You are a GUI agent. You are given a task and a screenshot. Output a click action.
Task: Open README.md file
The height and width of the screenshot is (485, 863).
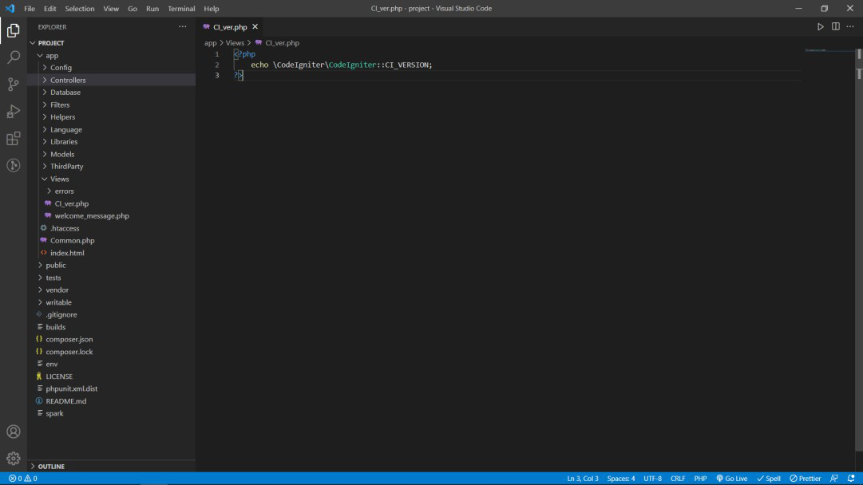(111, 401)
